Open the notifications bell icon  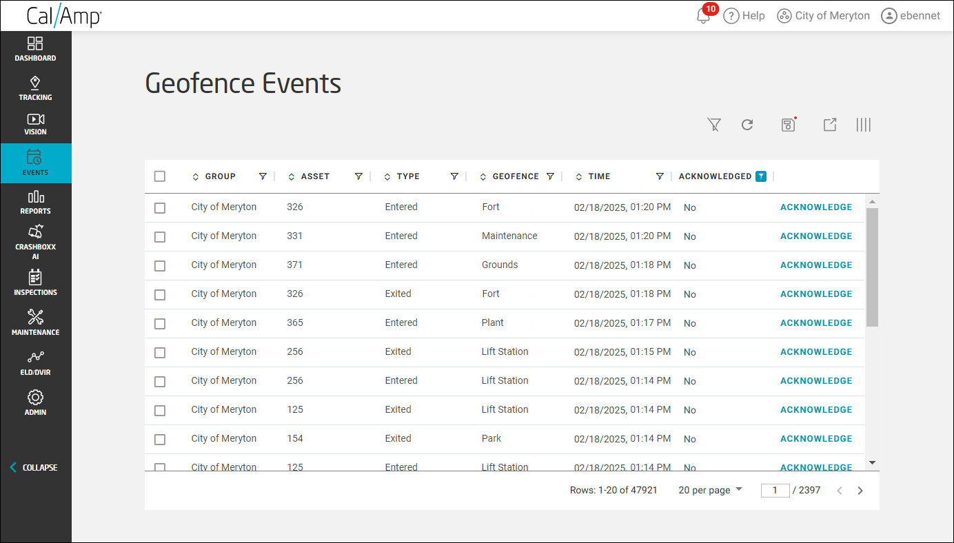(x=704, y=16)
